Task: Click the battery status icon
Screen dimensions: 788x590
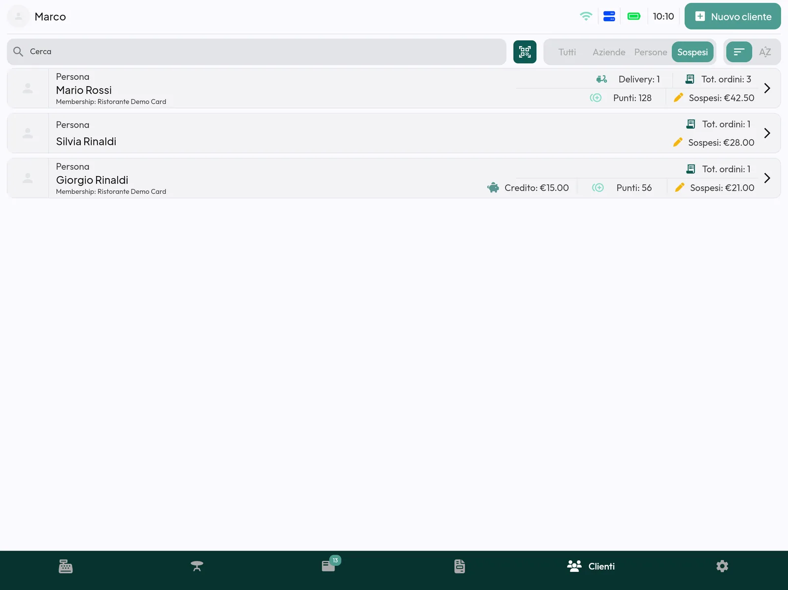Action: tap(634, 16)
